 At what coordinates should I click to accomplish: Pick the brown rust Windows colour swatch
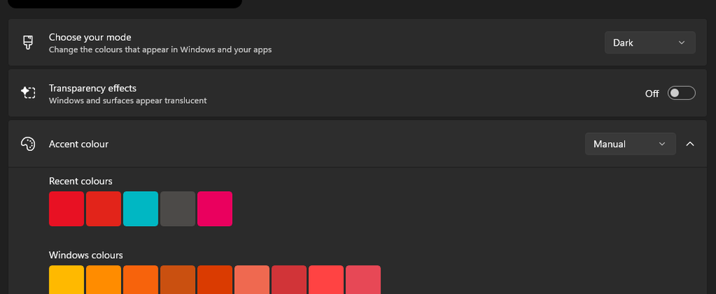point(178,280)
